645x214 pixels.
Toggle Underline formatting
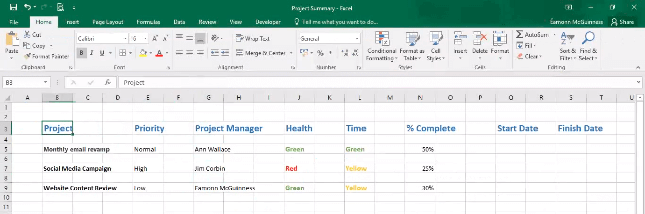click(x=102, y=53)
